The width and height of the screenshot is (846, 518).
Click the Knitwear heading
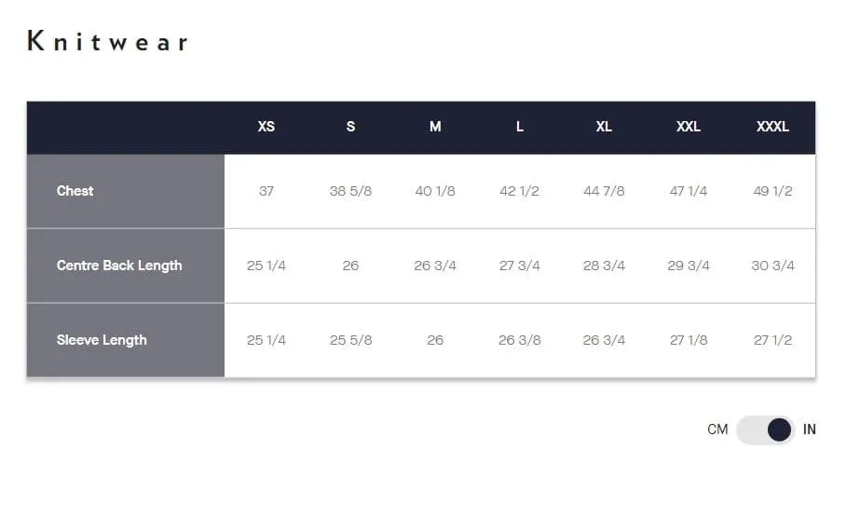pos(107,41)
